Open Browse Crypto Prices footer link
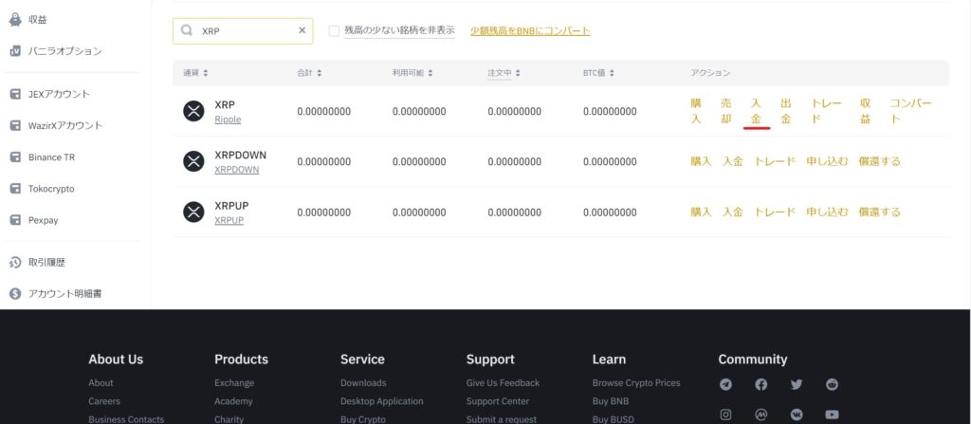 tap(636, 383)
